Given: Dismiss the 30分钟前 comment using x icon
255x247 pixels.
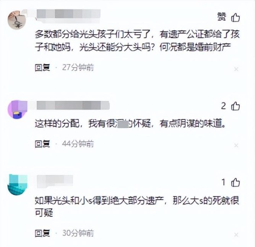Looking at the screenshot, I should click(x=236, y=235).
